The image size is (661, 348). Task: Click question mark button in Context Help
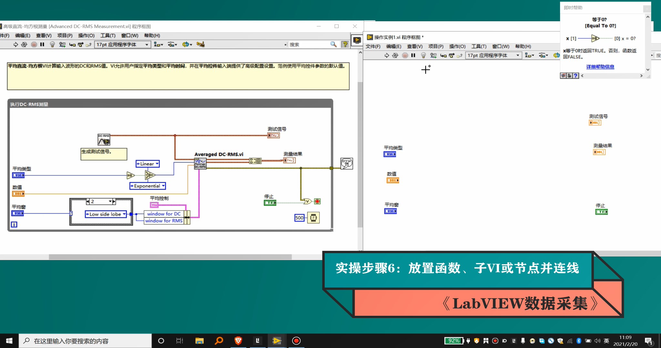pyautogui.click(x=575, y=76)
